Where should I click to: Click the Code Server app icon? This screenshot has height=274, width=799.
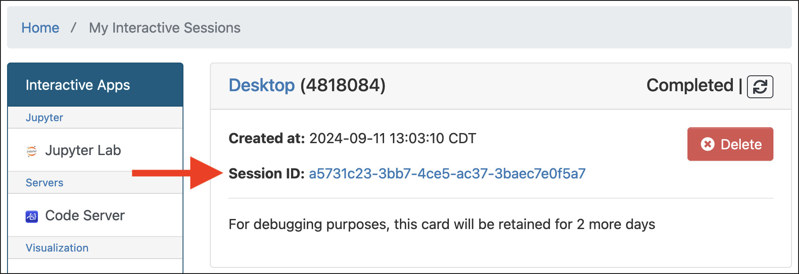point(32,216)
